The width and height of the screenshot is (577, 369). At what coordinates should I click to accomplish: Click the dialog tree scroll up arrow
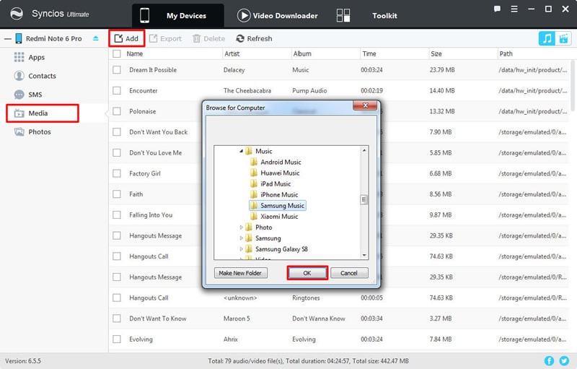[364, 150]
